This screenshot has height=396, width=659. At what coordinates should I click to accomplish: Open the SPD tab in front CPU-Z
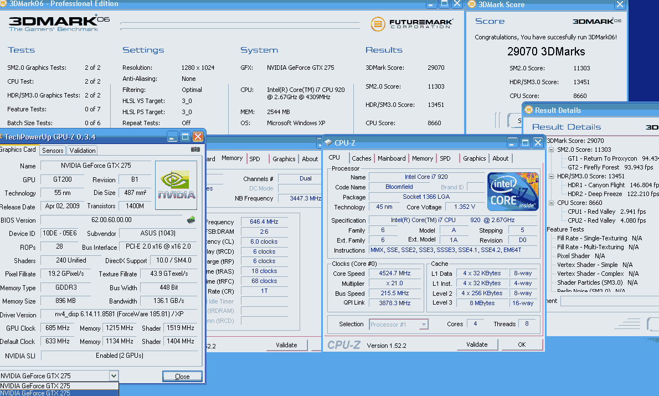(x=445, y=158)
